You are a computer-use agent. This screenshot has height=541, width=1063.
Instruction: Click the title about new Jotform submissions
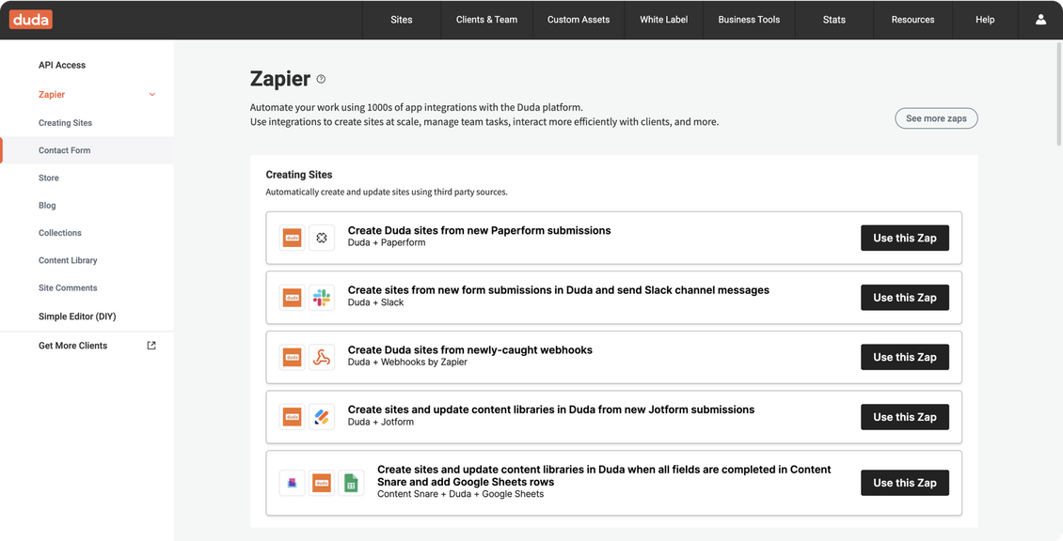551,409
